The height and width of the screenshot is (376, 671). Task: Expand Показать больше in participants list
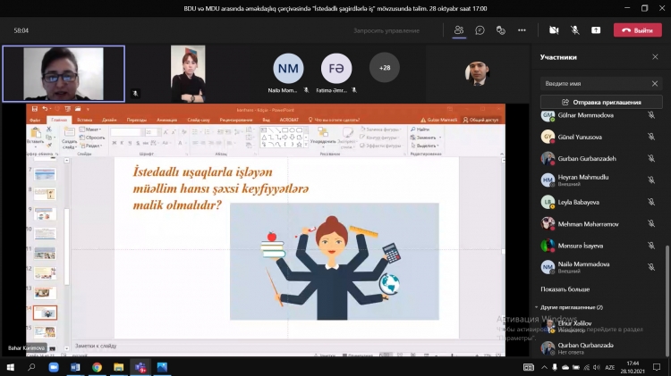point(565,289)
